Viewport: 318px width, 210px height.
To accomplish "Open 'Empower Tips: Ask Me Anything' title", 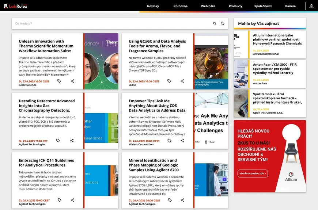I will [157, 106].
